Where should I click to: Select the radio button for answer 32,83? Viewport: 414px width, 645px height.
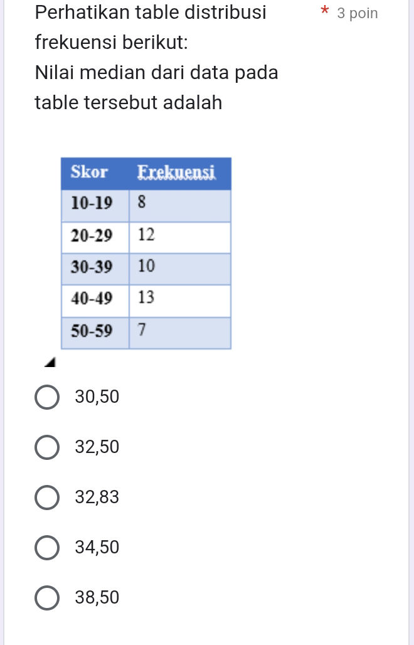click(47, 497)
